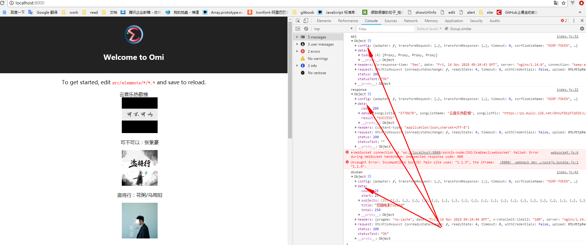Open the Array.prototype.every bookmark

(223, 12)
